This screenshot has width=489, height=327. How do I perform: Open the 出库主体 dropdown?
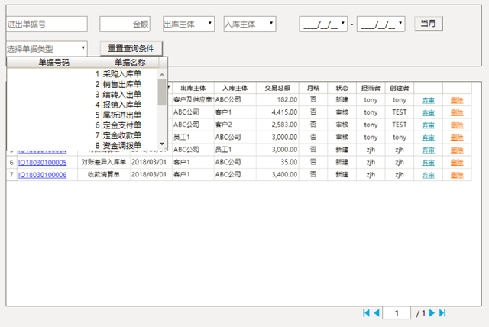click(210, 23)
